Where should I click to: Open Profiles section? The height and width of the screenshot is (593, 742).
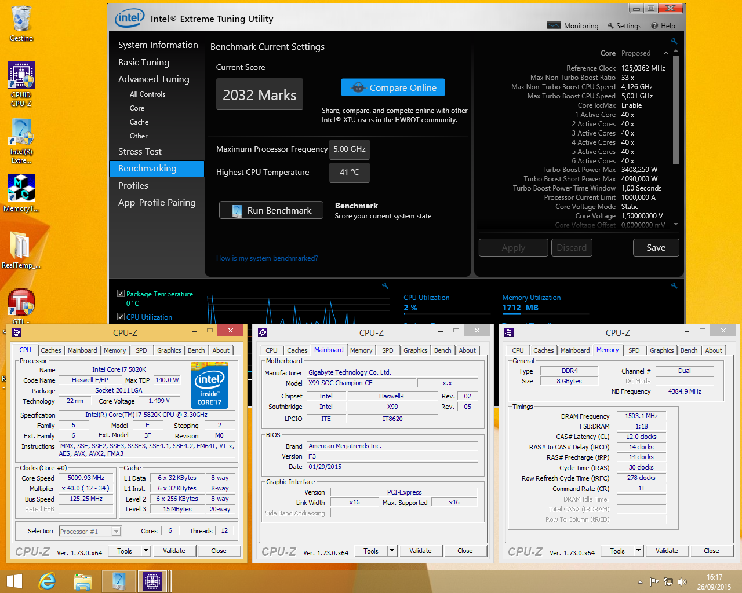133,186
